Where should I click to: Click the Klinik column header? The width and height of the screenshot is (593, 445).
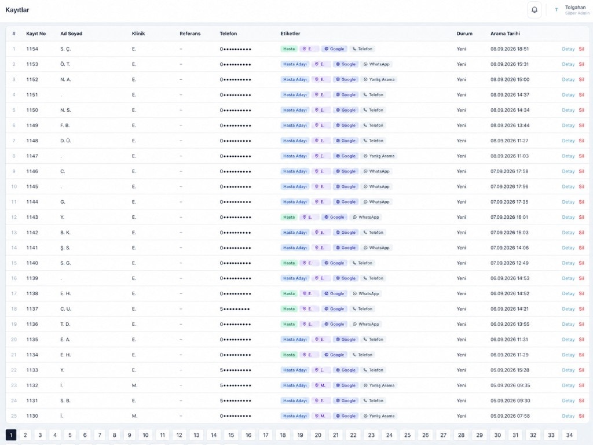[x=138, y=34]
